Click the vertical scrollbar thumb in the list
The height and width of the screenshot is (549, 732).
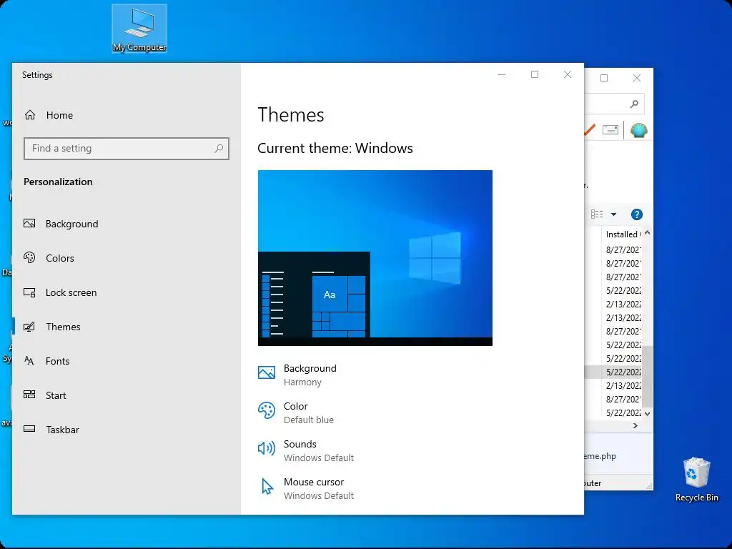pyautogui.click(x=647, y=376)
